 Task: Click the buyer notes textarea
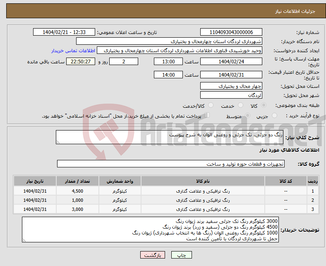pyautogui.click(x=150, y=230)
